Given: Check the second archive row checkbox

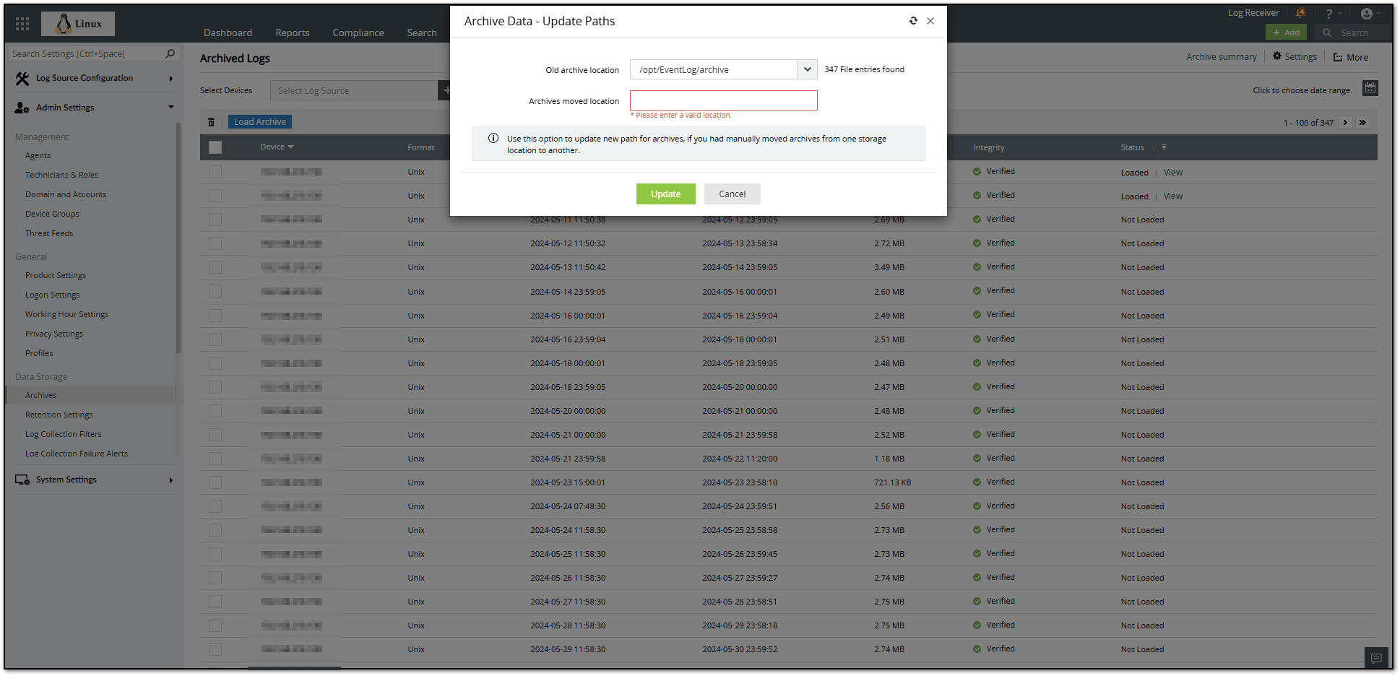Looking at the screenshot, I should pyautogui.click(x=215, y=196).
